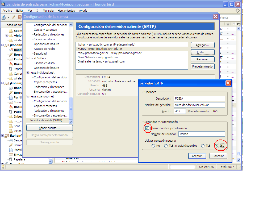Click the Get Mail toolbar icon
The width and height of the screenshot is (280, 197).
click(4, 17)
